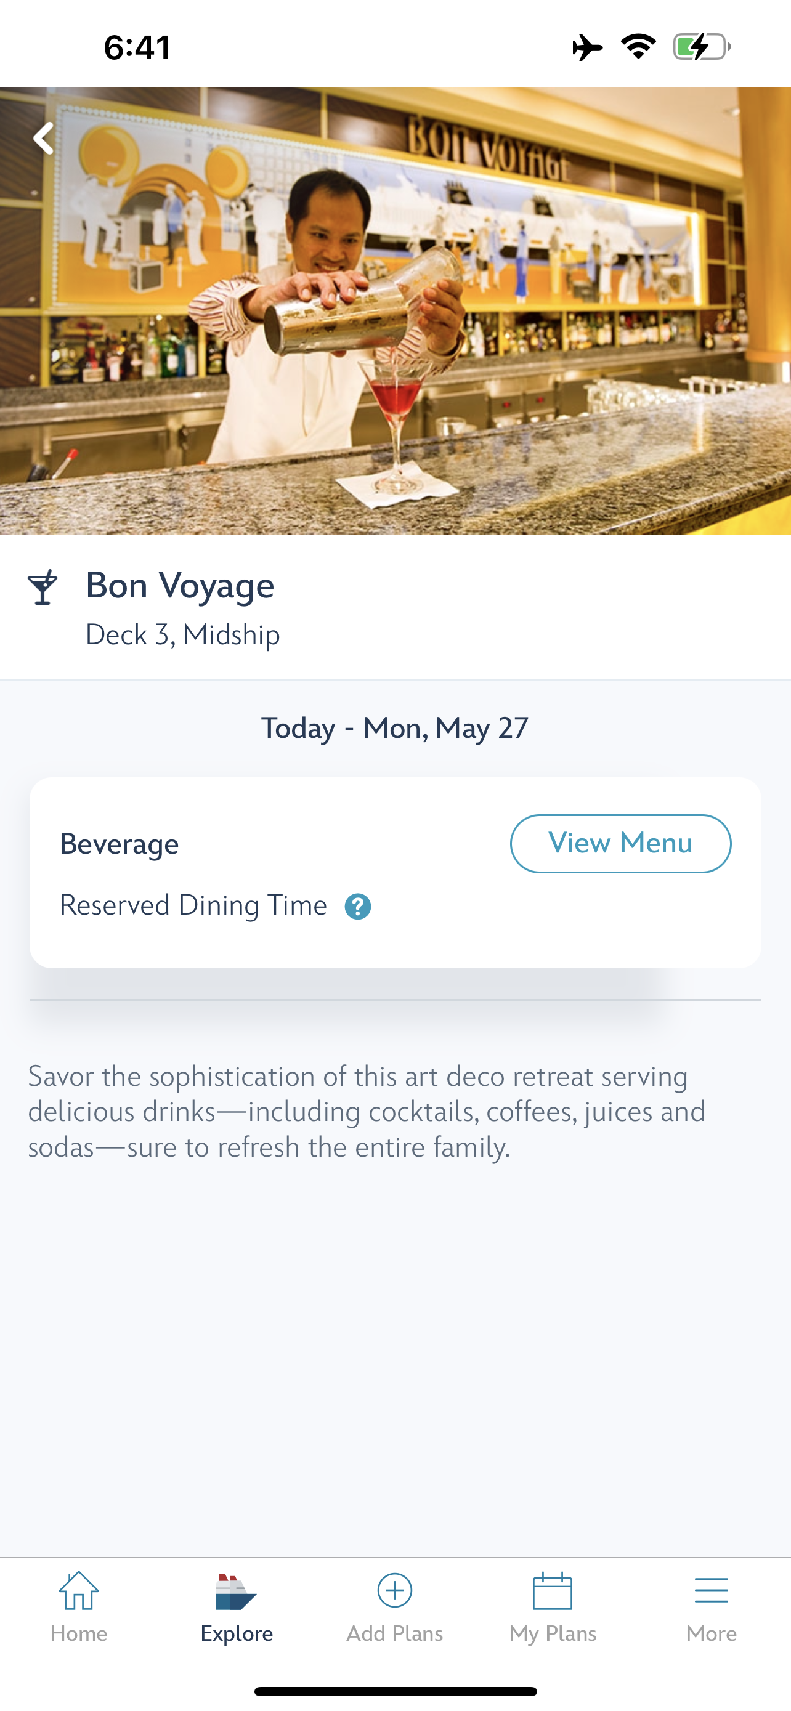Tap the battery charging indicator
This screenshot has height=1711, width=791.
pyautogui.click(x=702, y=46)
